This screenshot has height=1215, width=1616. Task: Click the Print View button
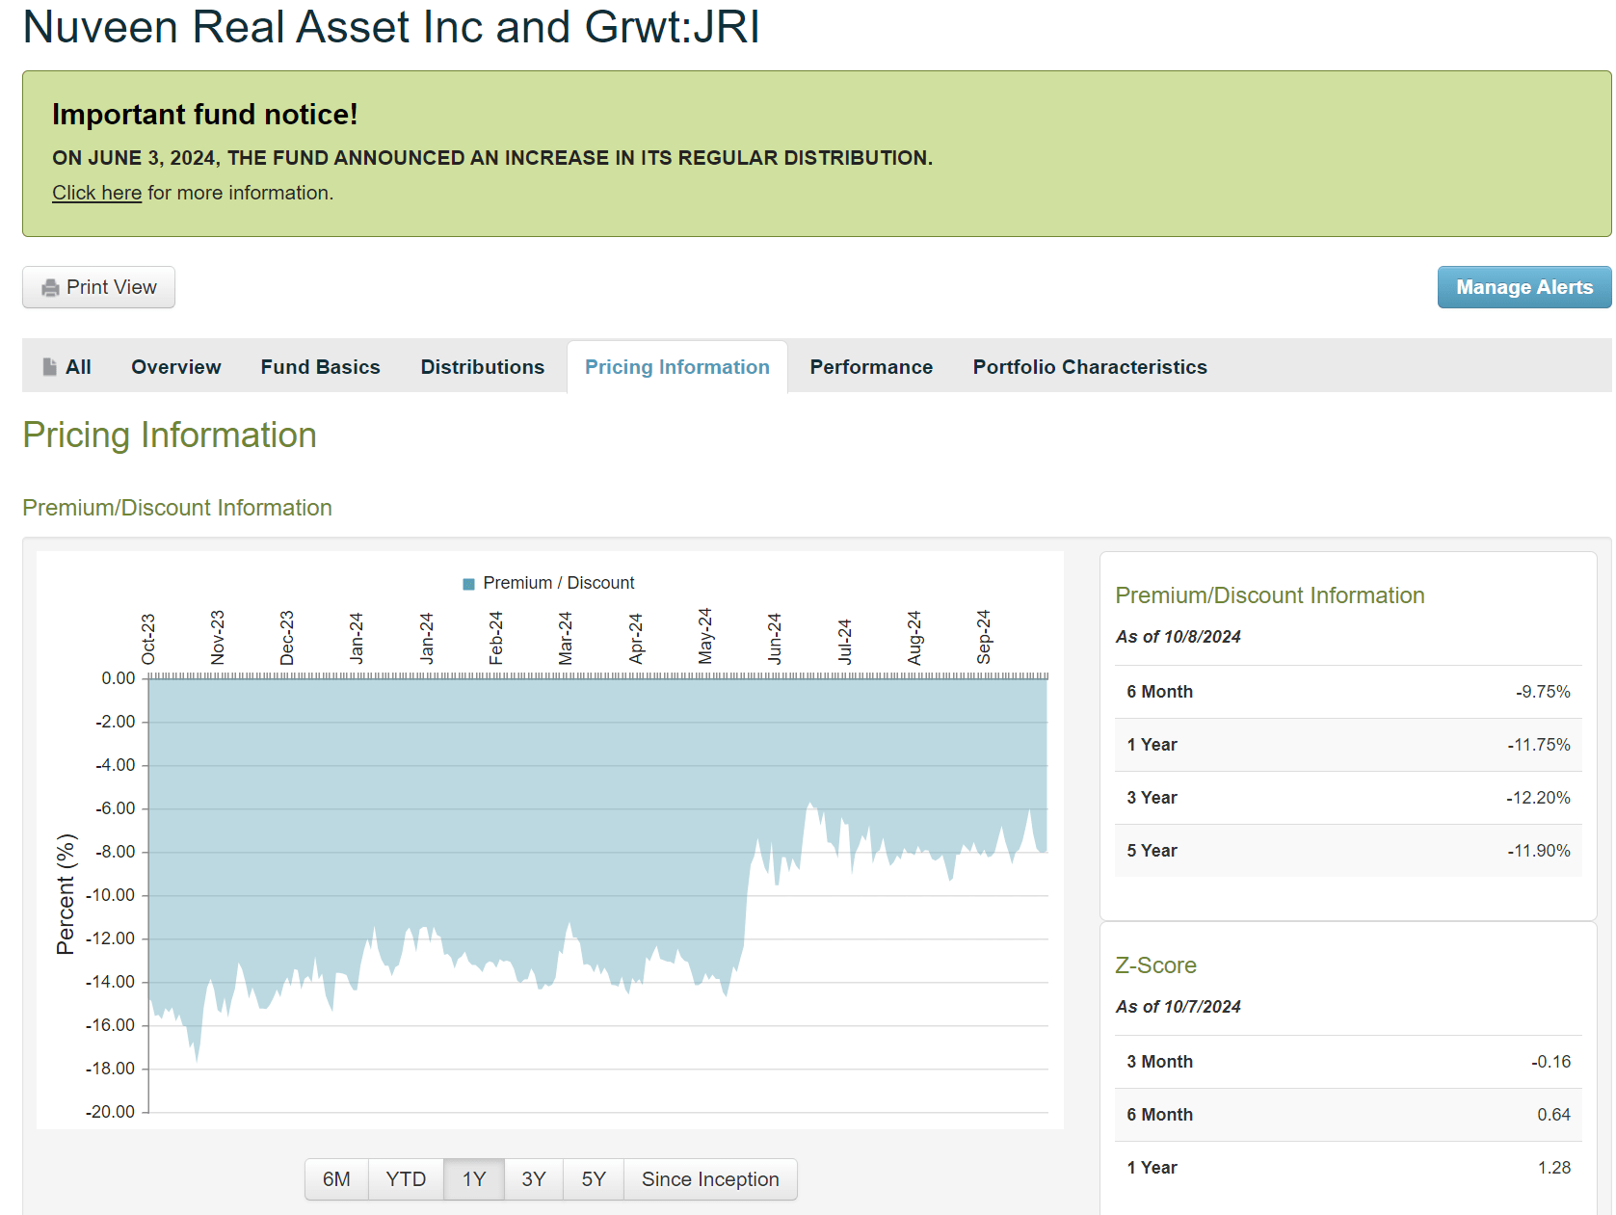(x=97, y=286)
